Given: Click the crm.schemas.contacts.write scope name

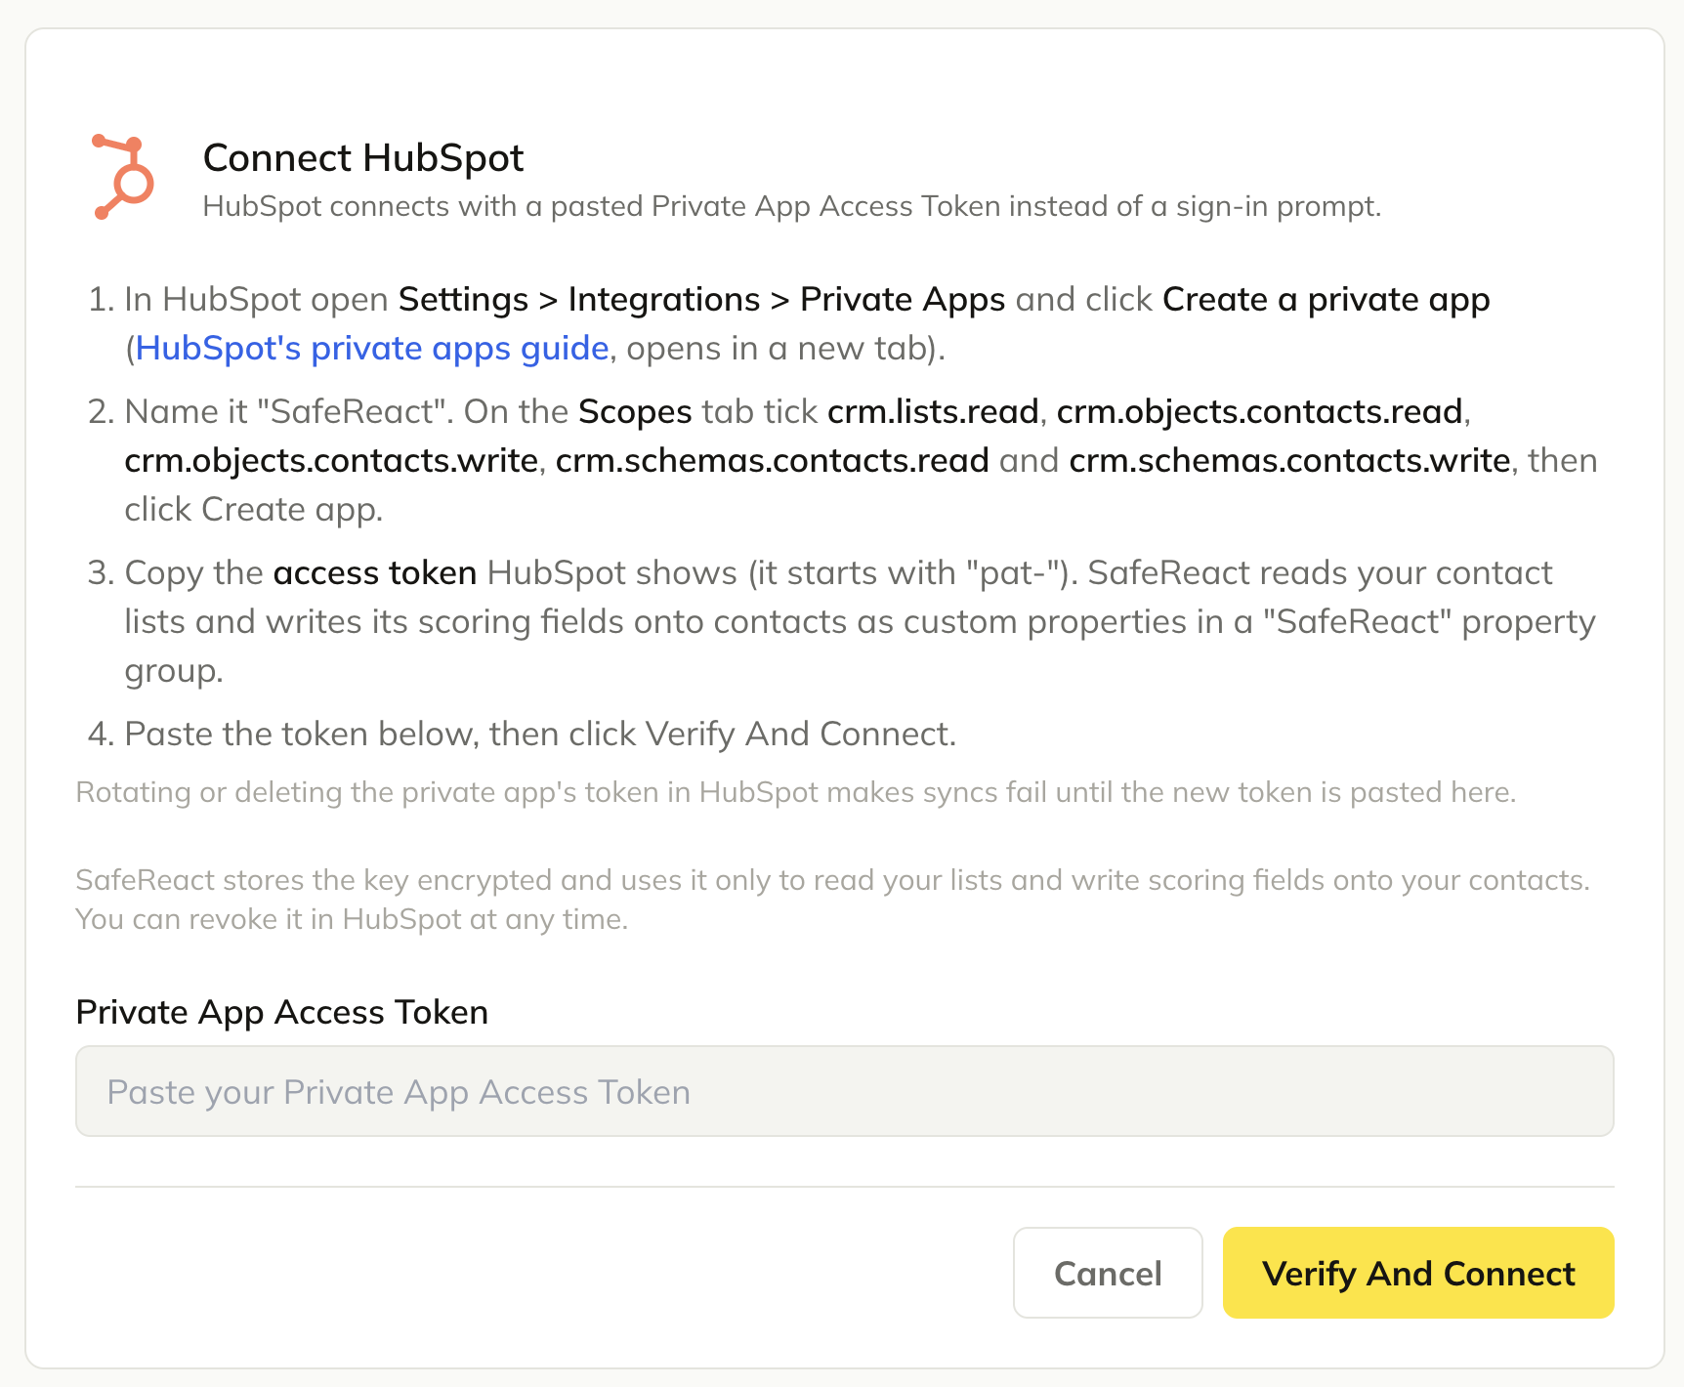Looking at the screenshot, I should 1289,460.
